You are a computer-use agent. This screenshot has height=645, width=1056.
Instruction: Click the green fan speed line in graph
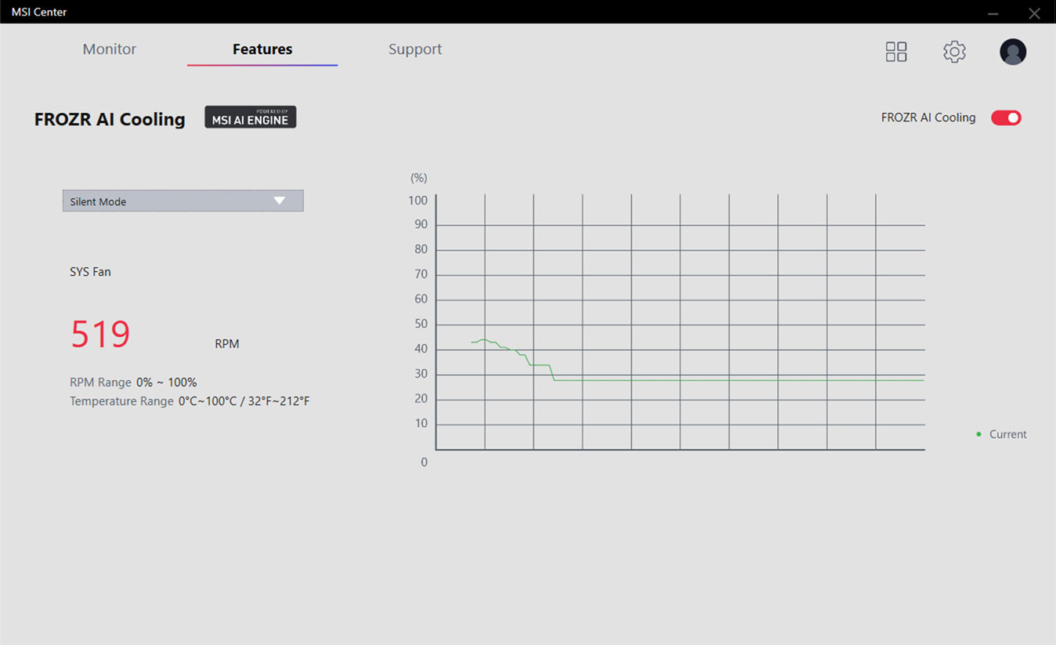(x=705, y=380)
